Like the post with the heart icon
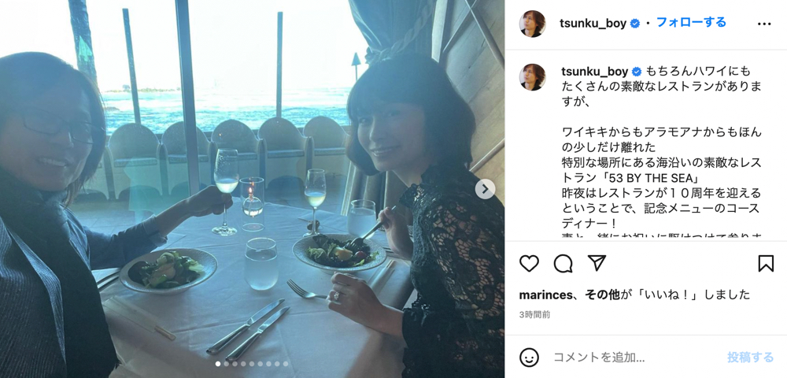Screen dimensions: 787x378 tap(529, 263)
